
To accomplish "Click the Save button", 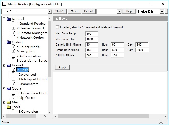I will coord(74,11).
